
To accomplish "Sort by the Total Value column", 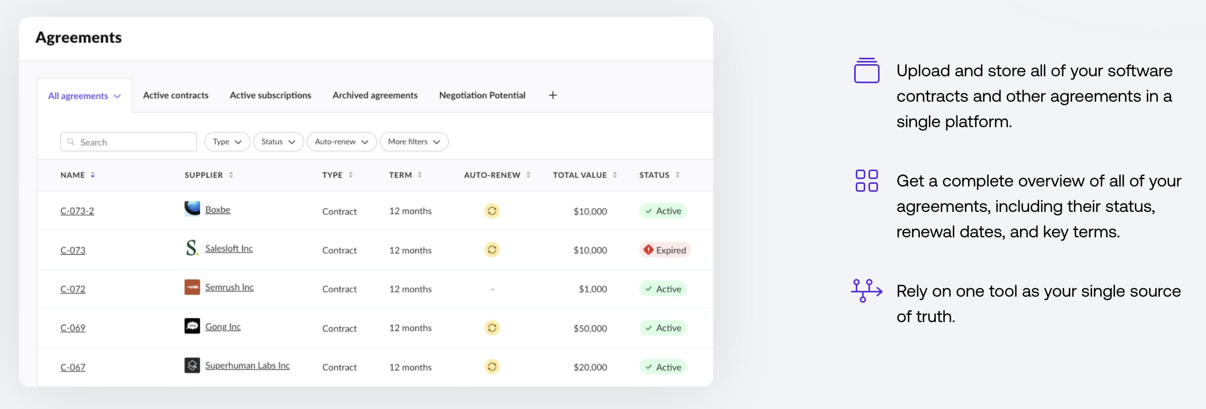I will pos(615,175).
